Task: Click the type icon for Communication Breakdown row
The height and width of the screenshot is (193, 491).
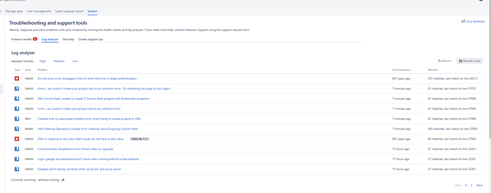Action: pos(17,149)
